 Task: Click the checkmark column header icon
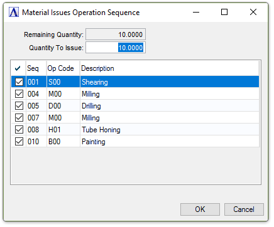pos(18,68)
